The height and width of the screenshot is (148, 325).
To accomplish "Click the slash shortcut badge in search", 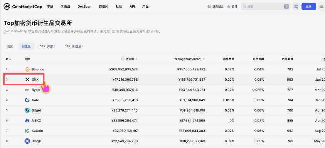I will pyautogui.click(x=286, y=7).
